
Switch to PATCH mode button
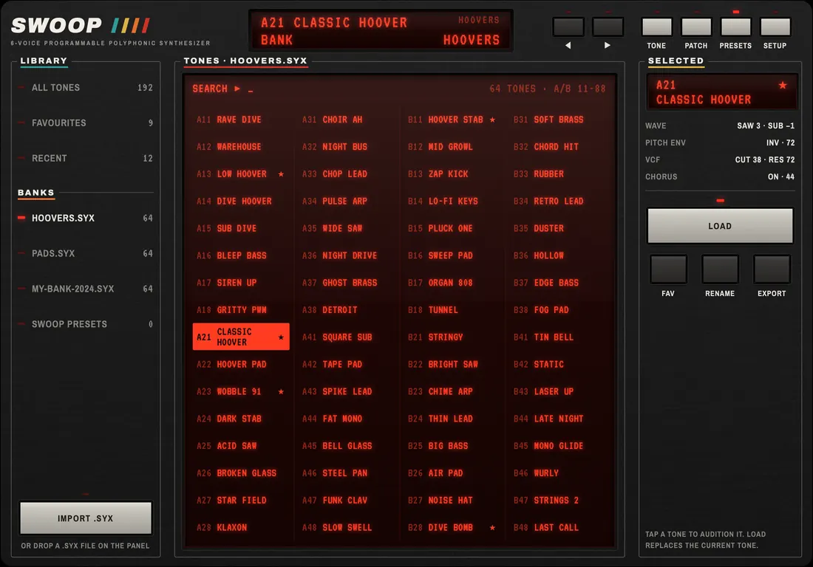point(695,27)
